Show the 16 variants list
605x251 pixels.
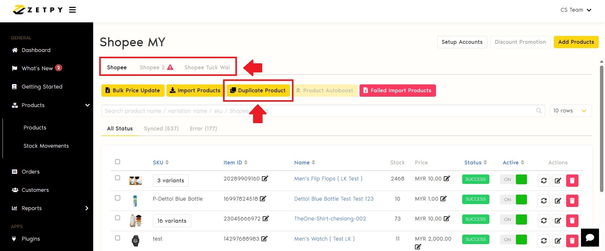click(x=172, y=221)
